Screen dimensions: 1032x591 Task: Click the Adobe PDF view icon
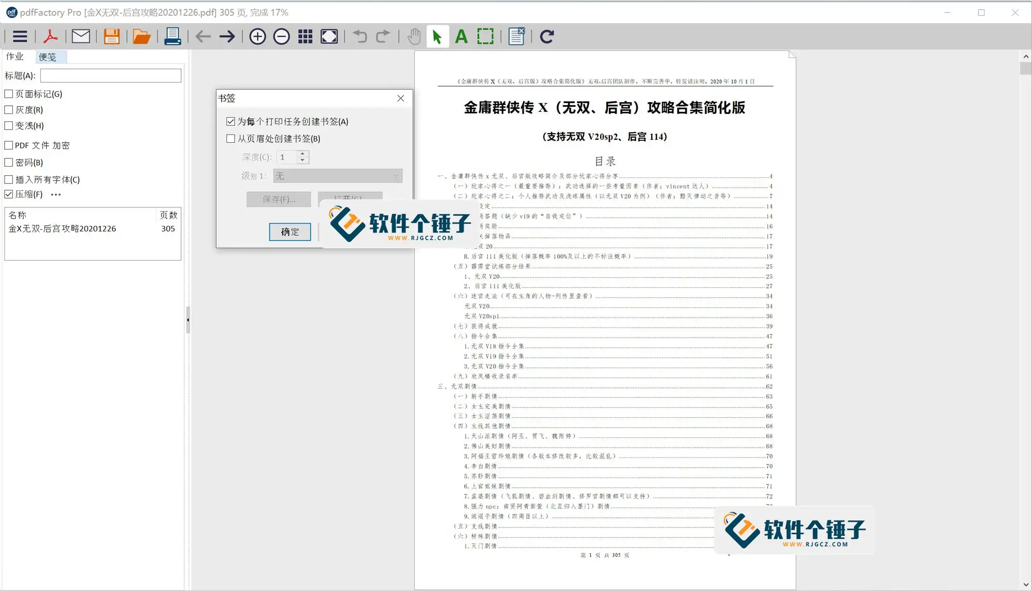click(50, 37)
